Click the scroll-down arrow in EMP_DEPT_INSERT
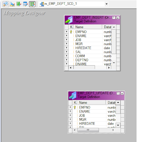The width and height of the screenshot is (144, 142). coord(114,63)
